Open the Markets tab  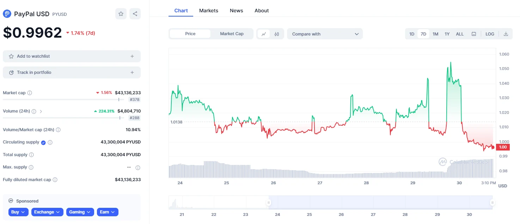click(x=209, y=11)
